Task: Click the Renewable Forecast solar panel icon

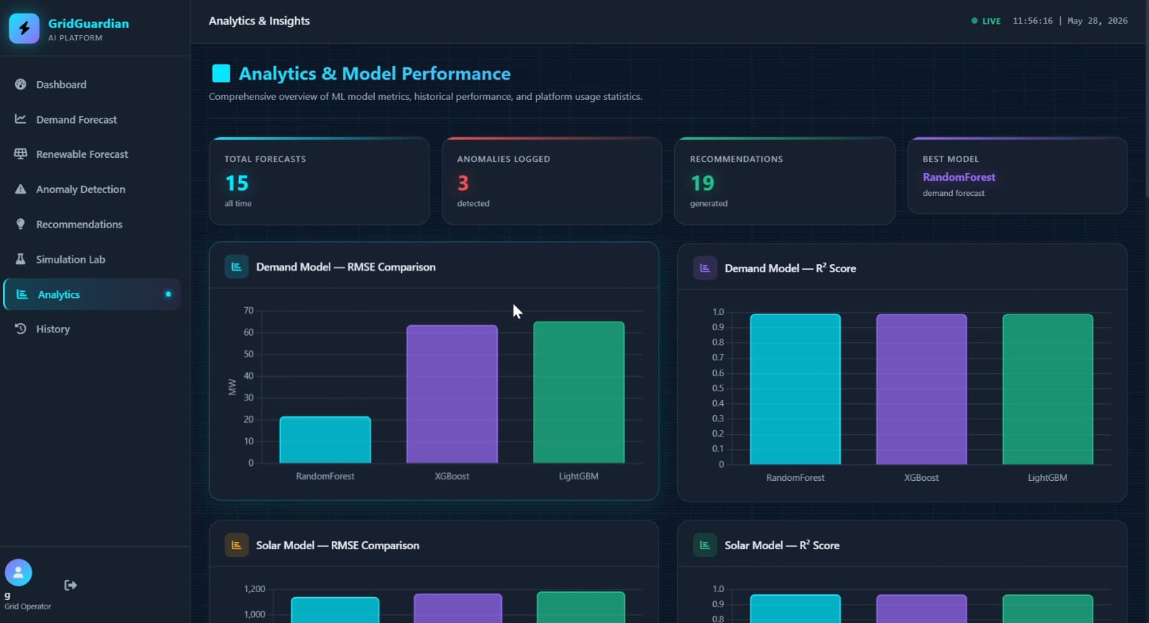Action: click(x=21, y=154)
